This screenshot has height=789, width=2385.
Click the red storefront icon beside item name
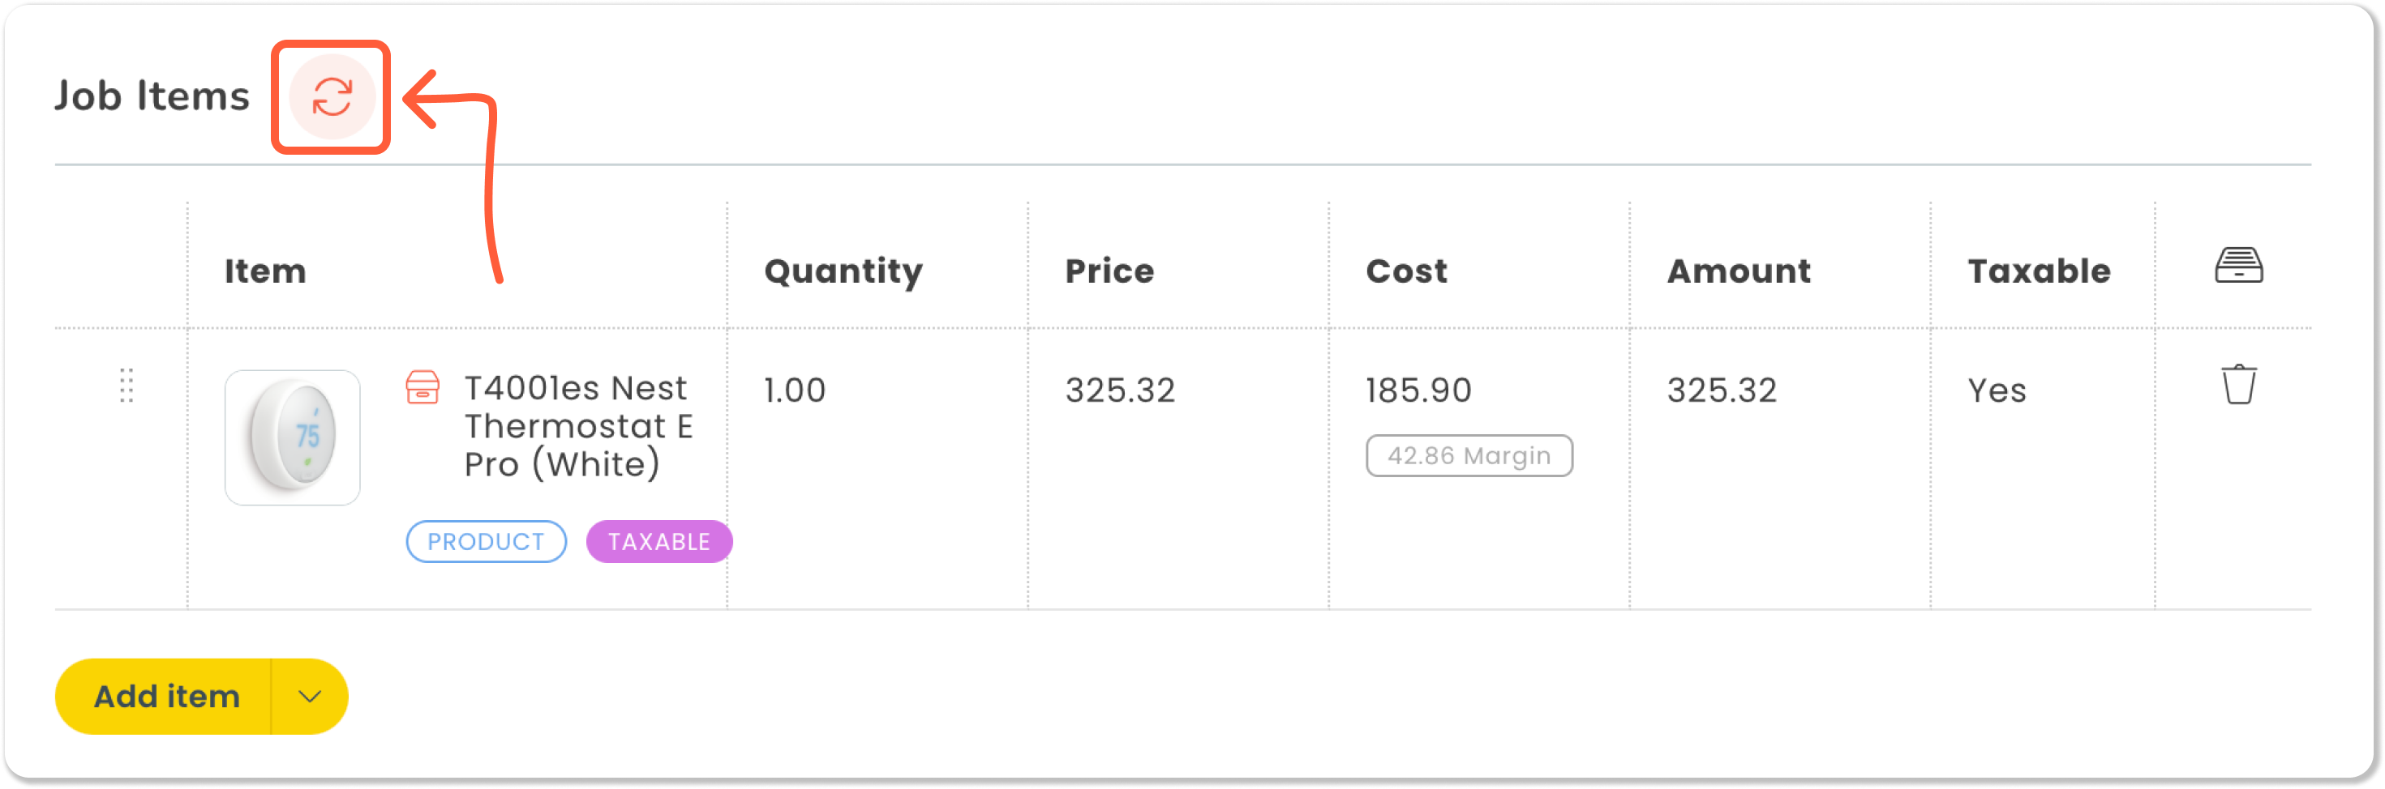tap(423, 387)
